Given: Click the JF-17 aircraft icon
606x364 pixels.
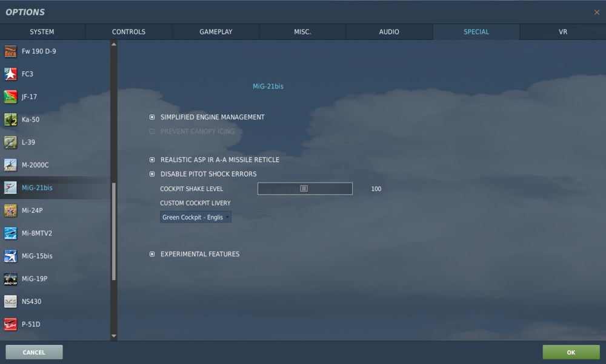Looking at the screenshot, I should 10,97.
